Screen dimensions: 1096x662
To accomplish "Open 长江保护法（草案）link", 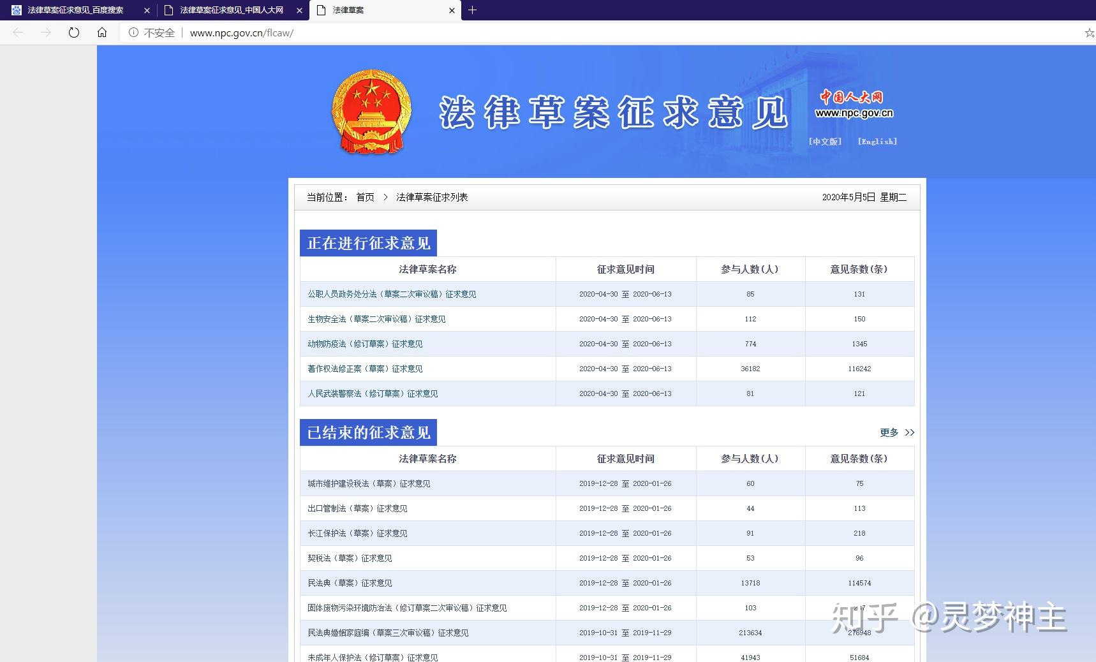I will (357, 533).
